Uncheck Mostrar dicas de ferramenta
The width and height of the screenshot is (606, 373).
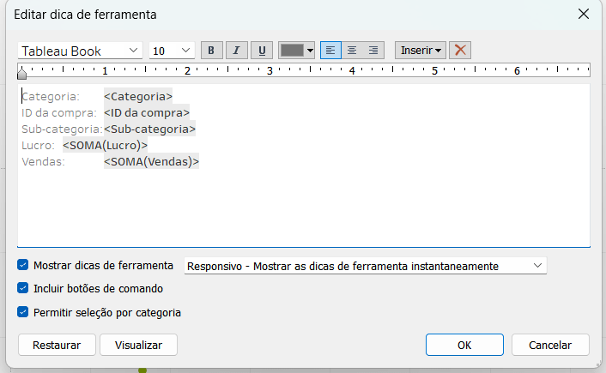tap(23, 266)
